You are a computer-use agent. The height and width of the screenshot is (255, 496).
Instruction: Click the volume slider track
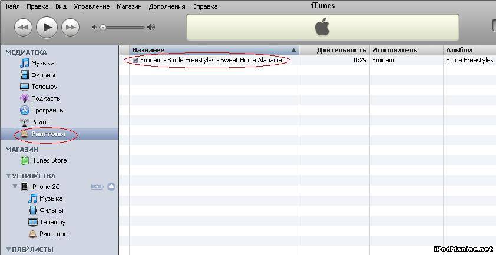coord(123,28)
